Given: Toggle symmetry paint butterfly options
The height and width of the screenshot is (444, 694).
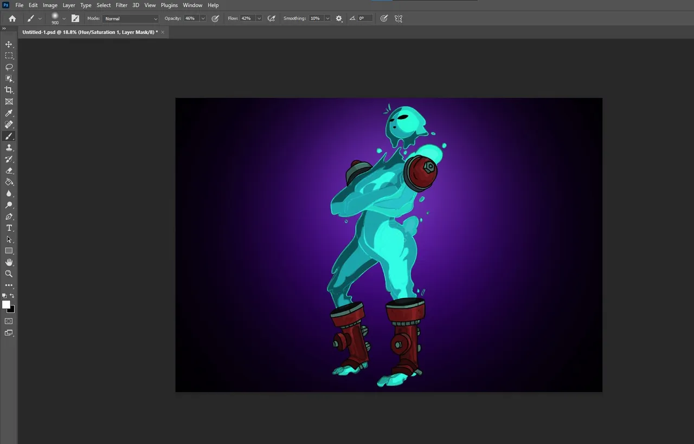Looking at the screenshot, I should pos(399,18).
